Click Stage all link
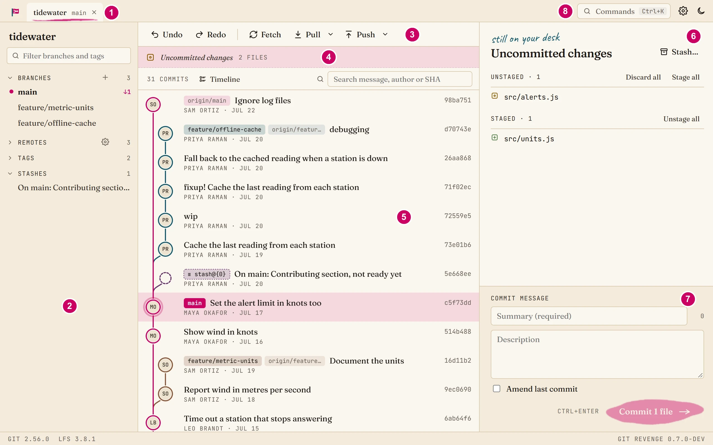 coord(686,77)
